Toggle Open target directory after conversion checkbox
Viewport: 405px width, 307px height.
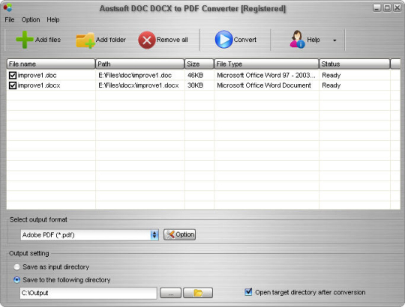pos(248,292)
